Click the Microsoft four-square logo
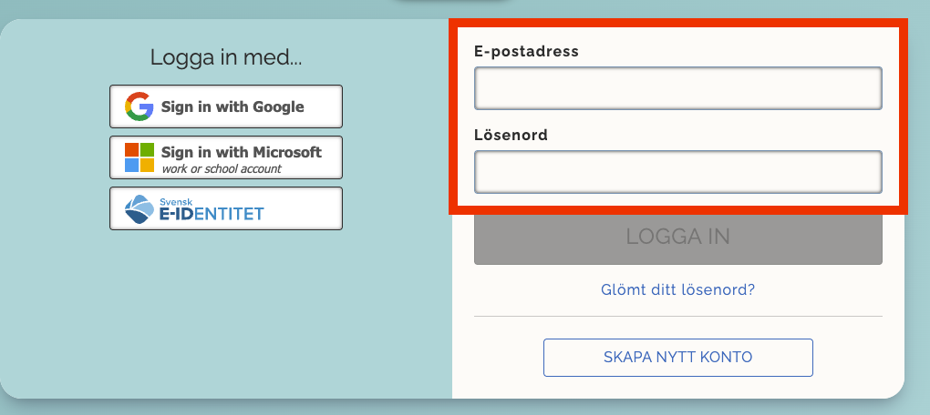The width and height of the screenshot is (930, 415). click(x=139, y=157)
